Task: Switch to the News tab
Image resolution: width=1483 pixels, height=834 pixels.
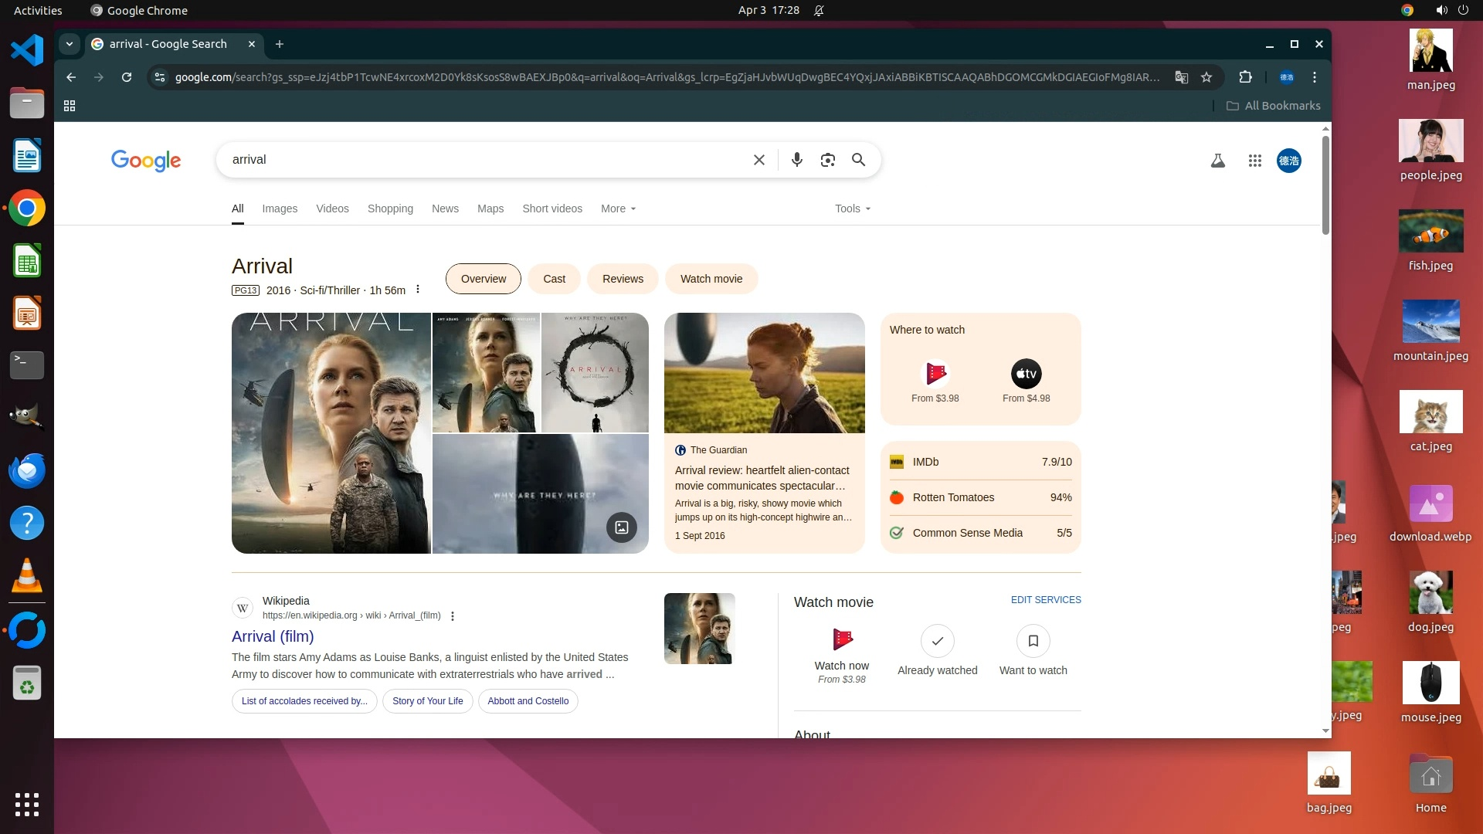Action: point(445,208)
